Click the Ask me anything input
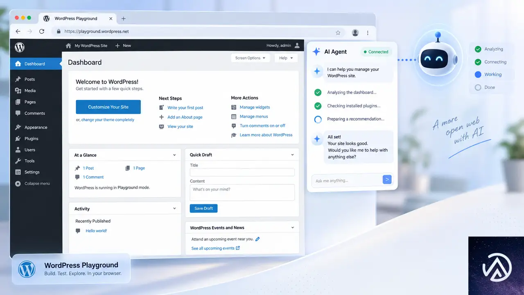 click(346, 180)
